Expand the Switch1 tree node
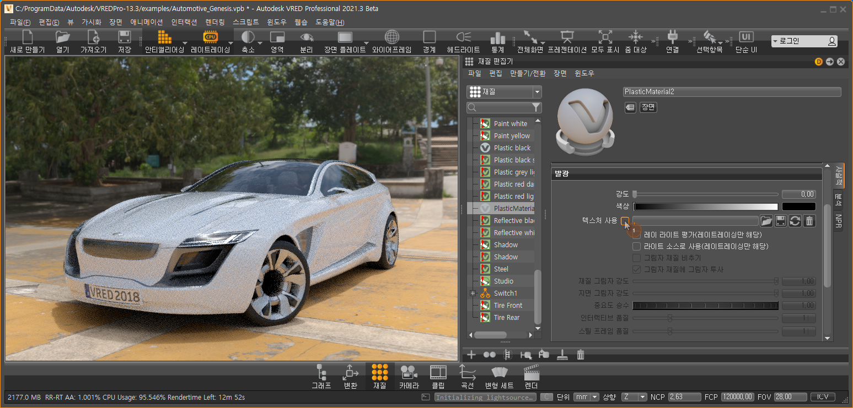The width and height of the screenshot is (853, 408). point(473,293)
